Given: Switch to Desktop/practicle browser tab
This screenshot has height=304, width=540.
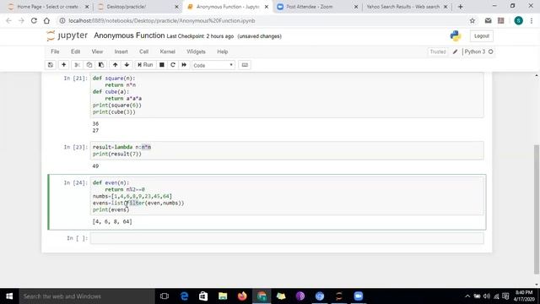Looking at the screenshot, I should pyautogui.click(x=138, y=7).
